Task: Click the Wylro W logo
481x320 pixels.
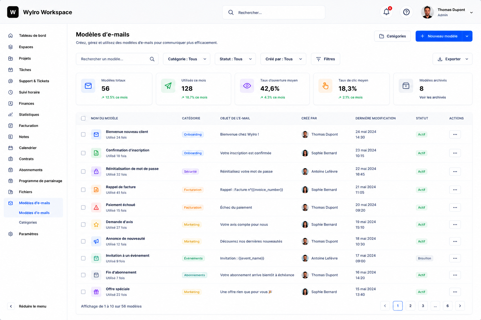Action: 13,12
